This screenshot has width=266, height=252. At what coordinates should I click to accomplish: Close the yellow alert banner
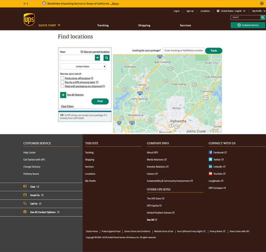point(262,3)
